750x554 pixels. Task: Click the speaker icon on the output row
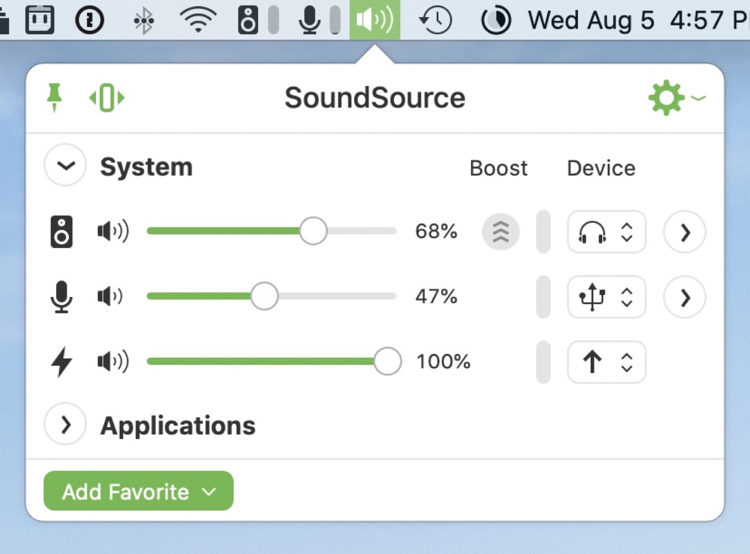coord(62,232)
